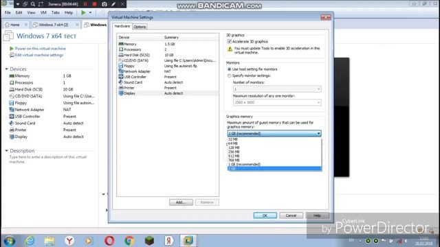This screenshot has width=440, height=247.
Task: Launch Internet Explorer from taskbar
Action: click(x=30, y=241)
